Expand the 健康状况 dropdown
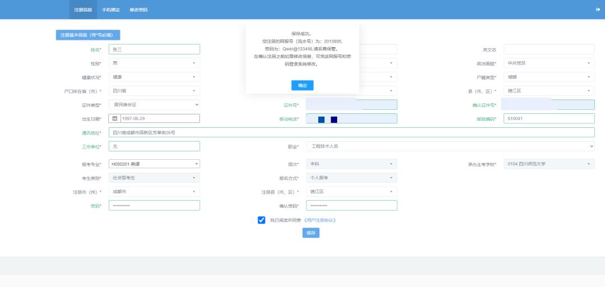The width and height of the screenshot is (605, 287). (154, 77)
